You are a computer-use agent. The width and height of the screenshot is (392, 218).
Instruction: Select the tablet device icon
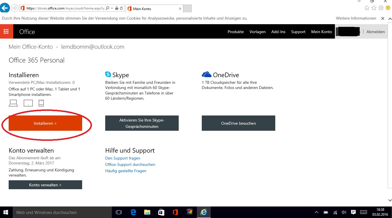pos(28,103)
